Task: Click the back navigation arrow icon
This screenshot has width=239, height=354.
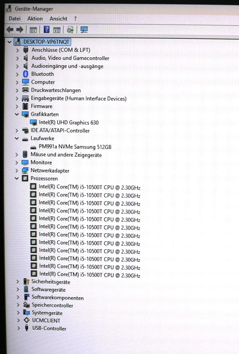Action: [x=10, y=29]
